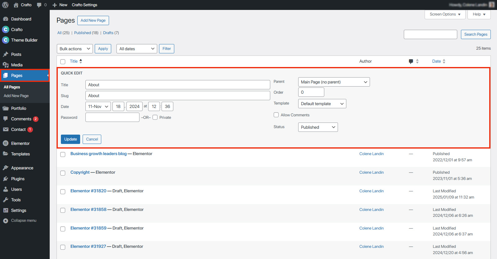
Task: Click the Collapse menu arrow icon
Action: (x=6, y=221)
